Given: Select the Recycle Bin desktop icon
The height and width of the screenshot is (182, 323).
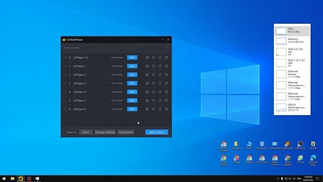Looking at the screenshot, I should pos(262,145).
